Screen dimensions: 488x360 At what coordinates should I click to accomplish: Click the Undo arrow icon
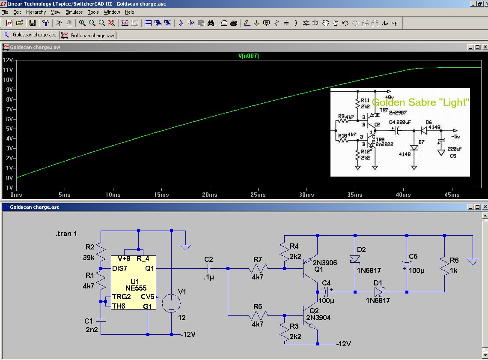tap(345, 23)
